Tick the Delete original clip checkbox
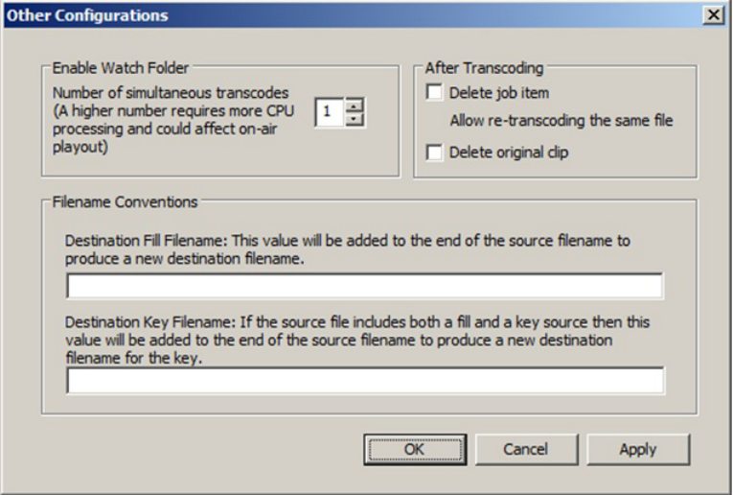This screenshot has height=495, width=733. 435,153
